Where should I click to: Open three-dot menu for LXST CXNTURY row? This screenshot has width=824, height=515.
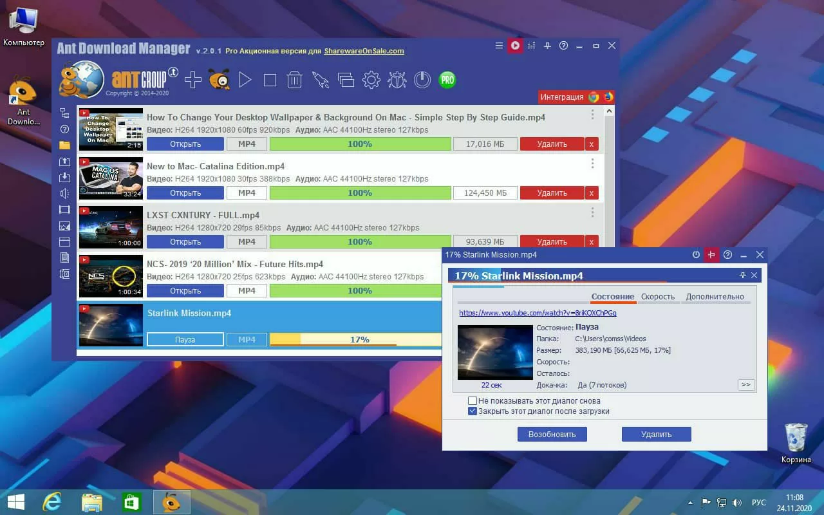[x=592, y=212]
